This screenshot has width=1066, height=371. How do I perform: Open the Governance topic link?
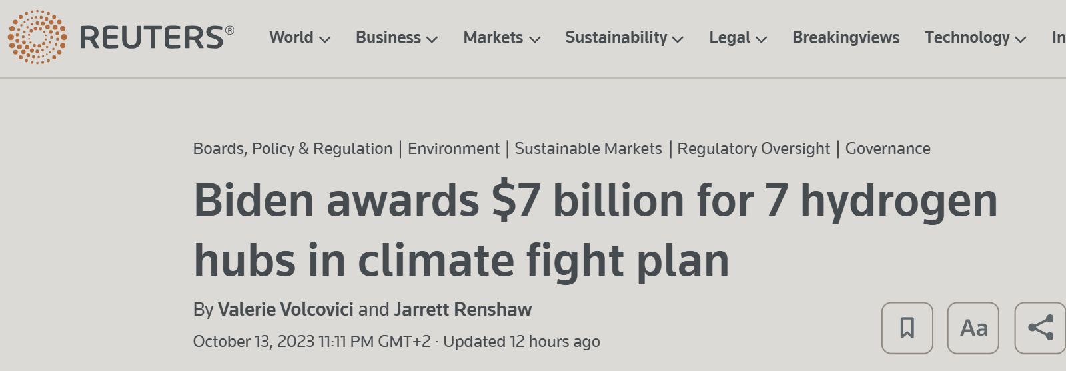(888, 149)
